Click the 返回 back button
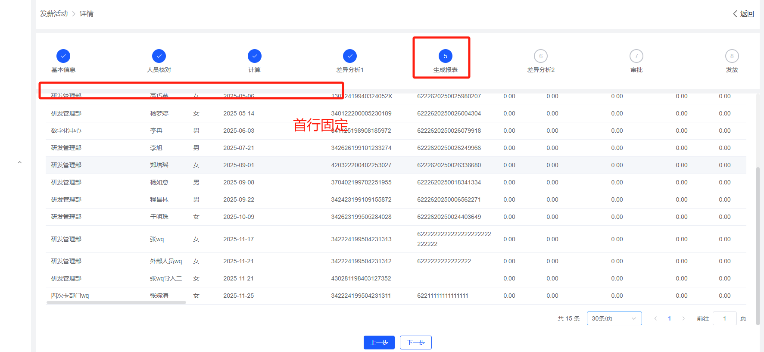The height and width of the screenshot is (352, 764). coord(744,14)
